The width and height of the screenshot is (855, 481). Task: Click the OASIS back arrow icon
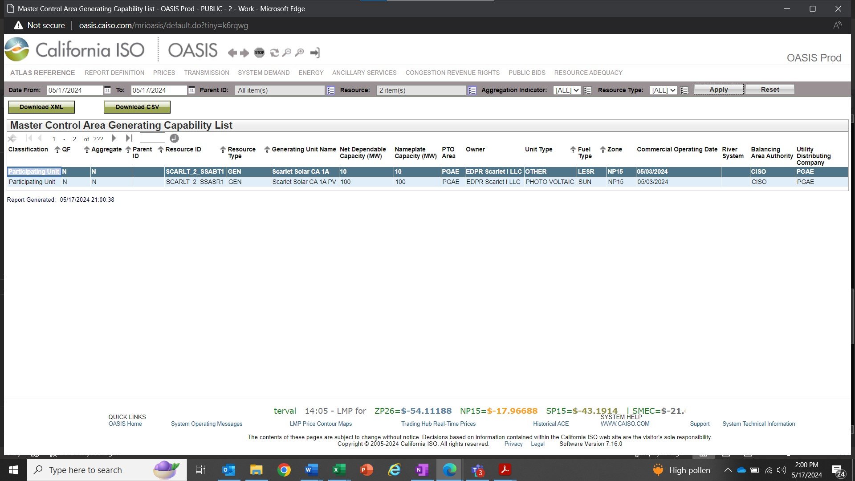pos(232,53)
